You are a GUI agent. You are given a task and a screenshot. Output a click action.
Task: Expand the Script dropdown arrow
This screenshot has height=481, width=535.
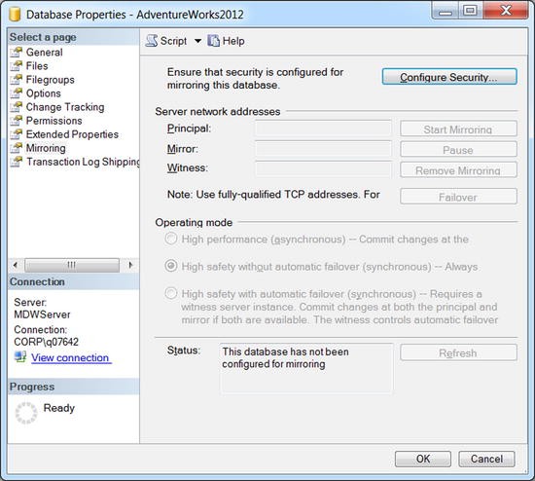197,41
